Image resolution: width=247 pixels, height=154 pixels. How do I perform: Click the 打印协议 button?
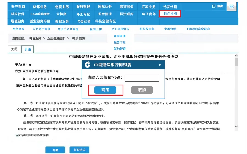click(80, 150)
